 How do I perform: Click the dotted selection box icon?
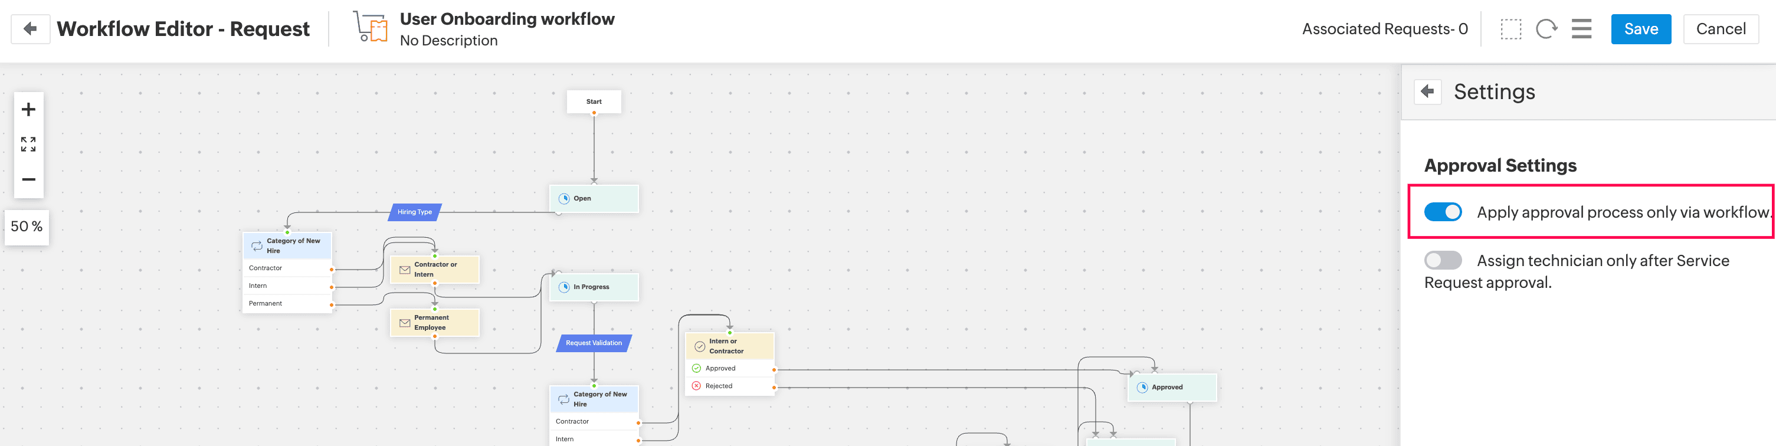click(1510, 29)
